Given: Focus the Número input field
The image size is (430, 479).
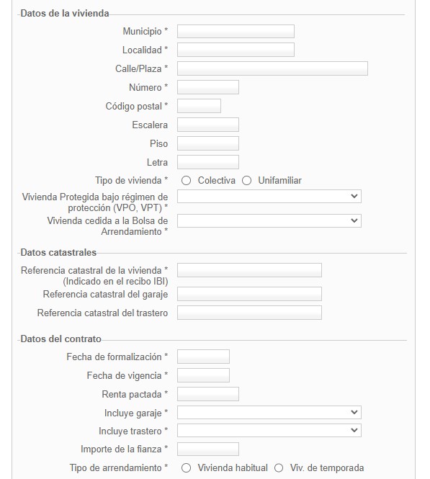Looking at the screenshot, I should [x=208, y=87].
